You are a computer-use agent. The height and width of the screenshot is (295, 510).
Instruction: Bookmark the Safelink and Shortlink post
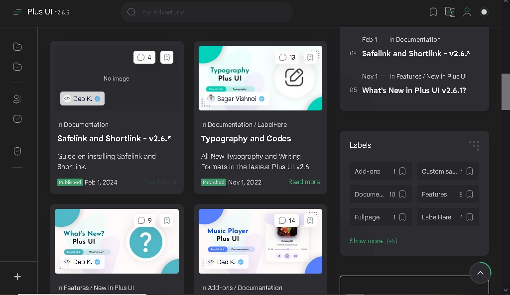pyautogui.click(x=167, y=57)
